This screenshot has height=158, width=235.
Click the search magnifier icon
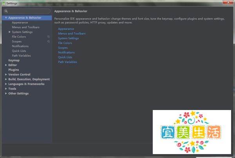pos(6,11)
